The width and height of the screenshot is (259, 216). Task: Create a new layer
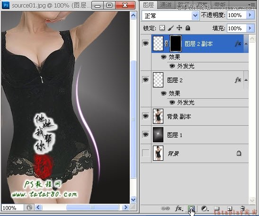click(x=230, y=208)
